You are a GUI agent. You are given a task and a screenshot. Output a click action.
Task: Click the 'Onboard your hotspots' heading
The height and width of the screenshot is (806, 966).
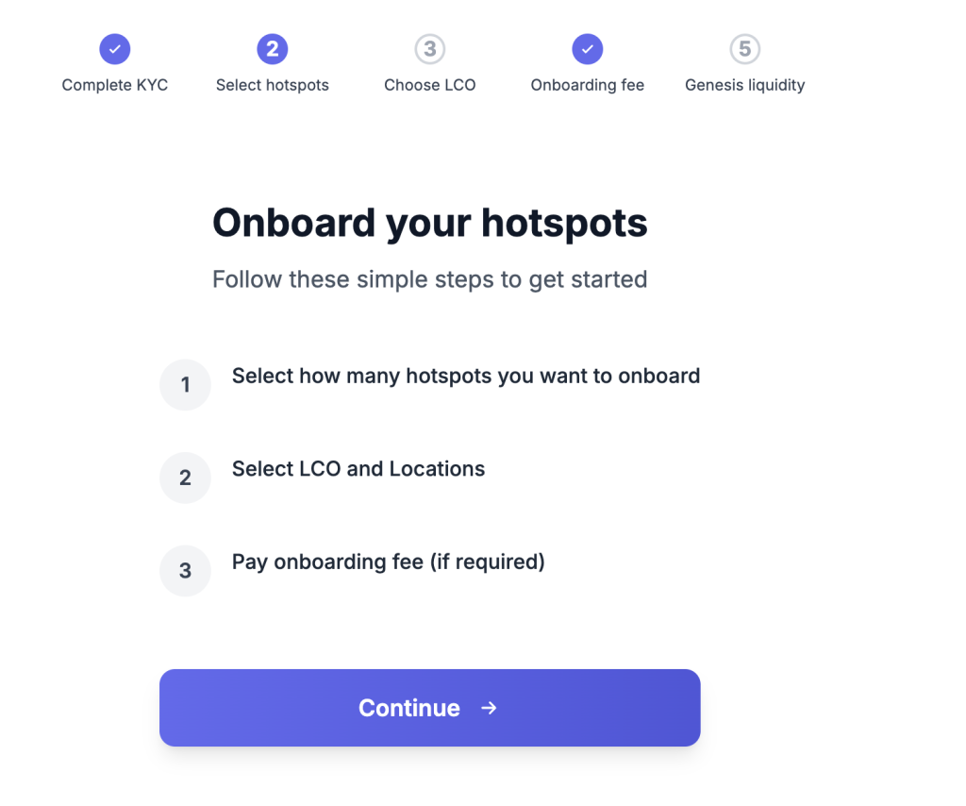[x=430, y=223]
